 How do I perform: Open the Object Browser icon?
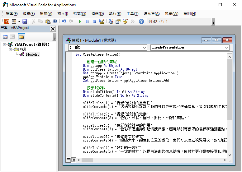(x=125, y=21)
